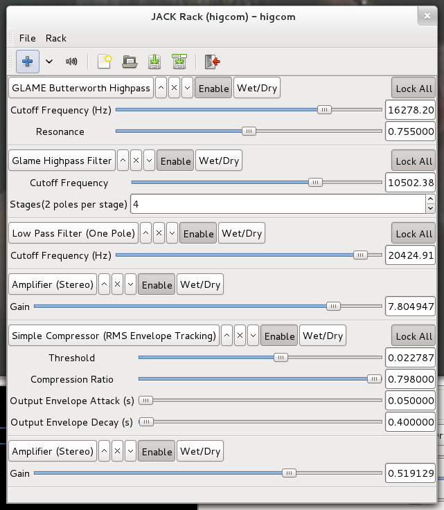Move Simple Compressor plugin up
The height and width of the screenshot is (510, 444).
227,336
